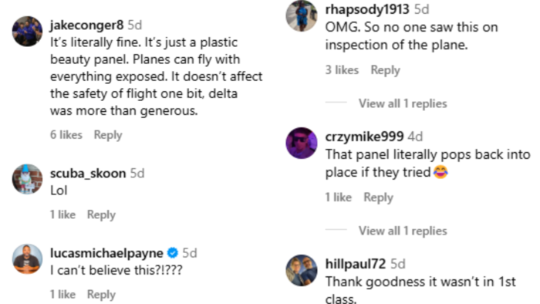The image size is (540, 304).
Task: Reply to rhapsody1913's comment
Action: 385,70
